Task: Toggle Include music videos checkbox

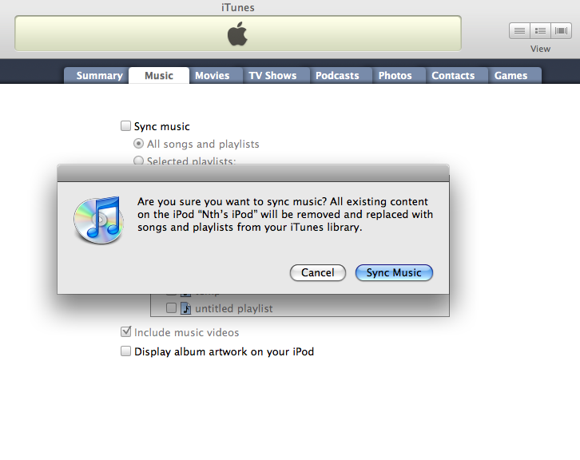Action: coord(125,331)
